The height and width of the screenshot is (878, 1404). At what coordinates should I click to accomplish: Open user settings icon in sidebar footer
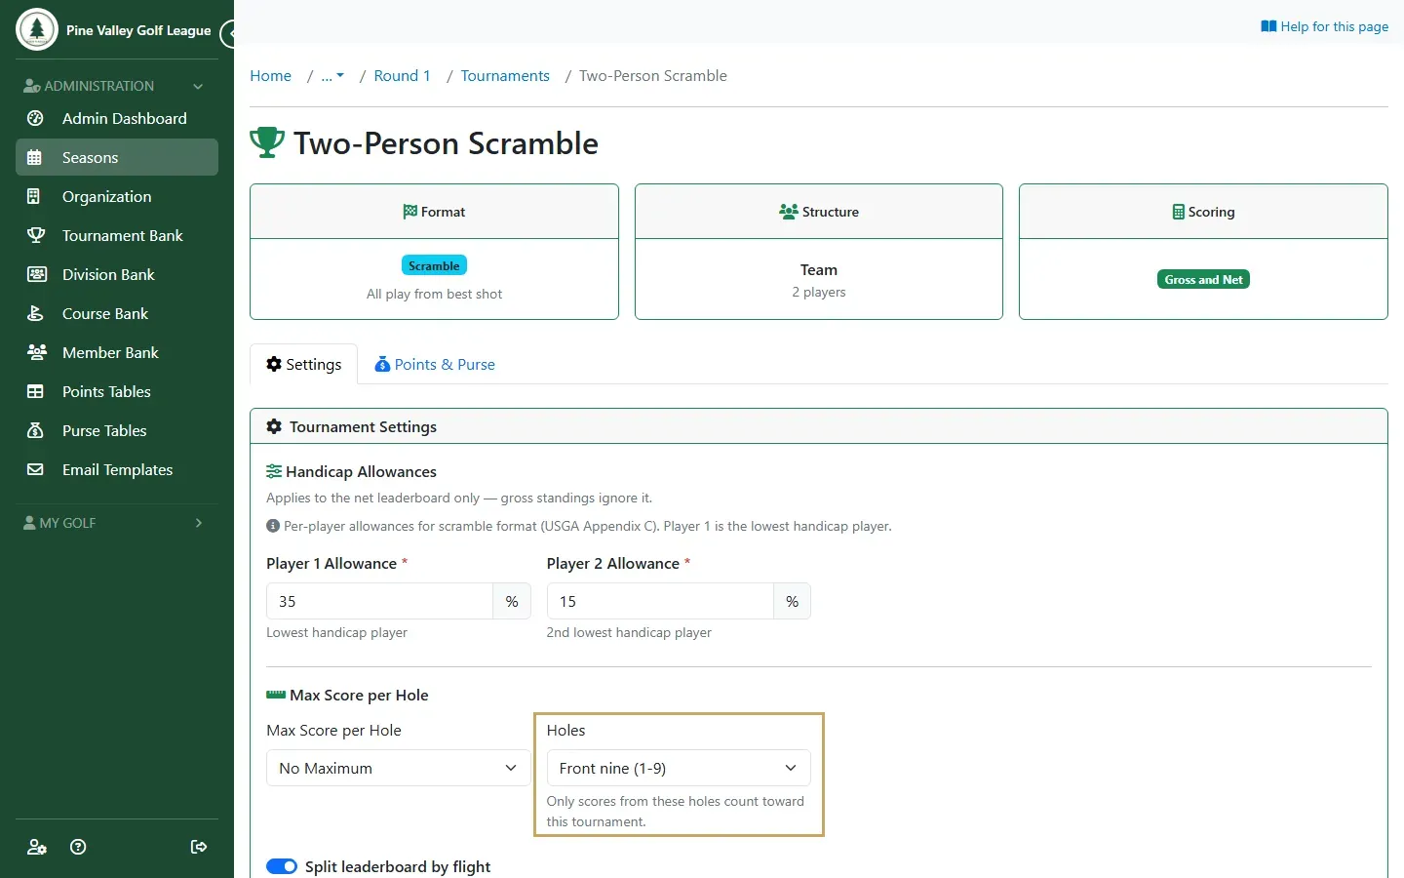click(37, 847)
